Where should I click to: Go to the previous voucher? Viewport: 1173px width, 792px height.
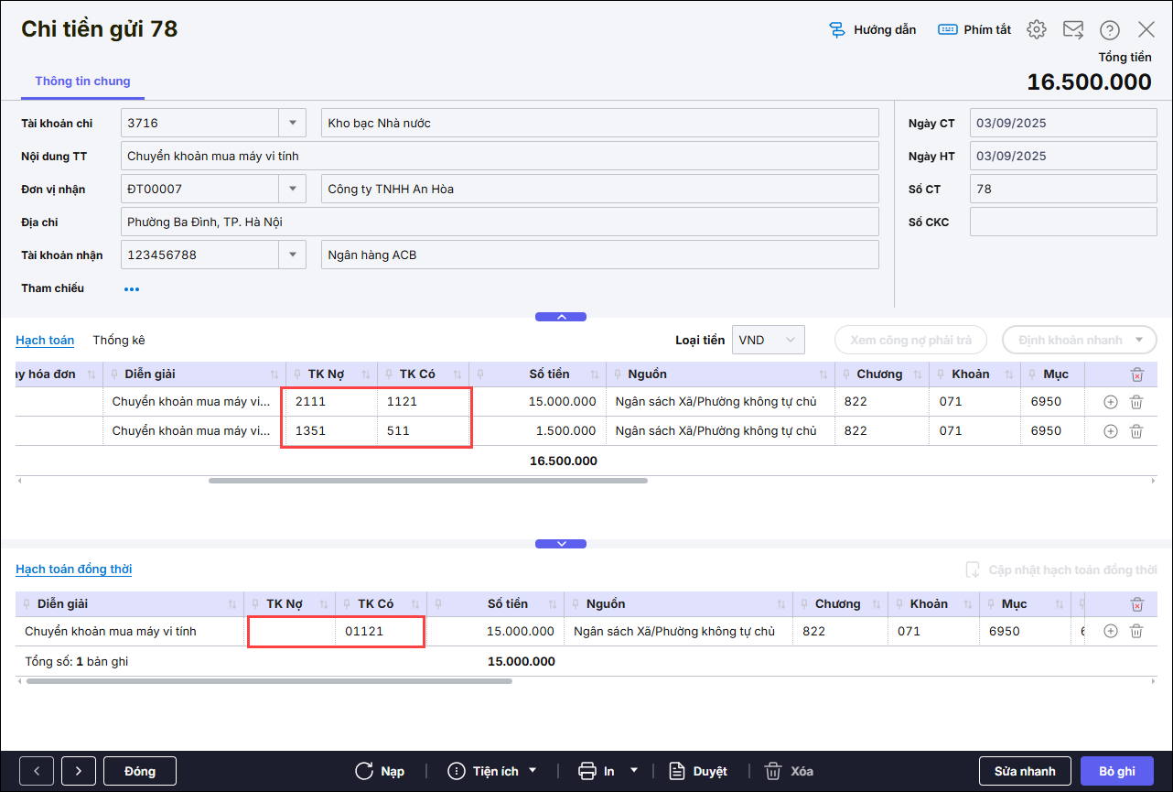pos(37,771)
